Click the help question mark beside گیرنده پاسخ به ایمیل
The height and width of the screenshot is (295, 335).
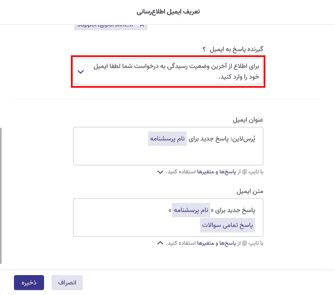pos(204,49)
